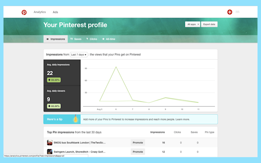The height and width of the screenshot is (163, 261).
Task: Sort by Impressions column header
Action: pos(157,132)
